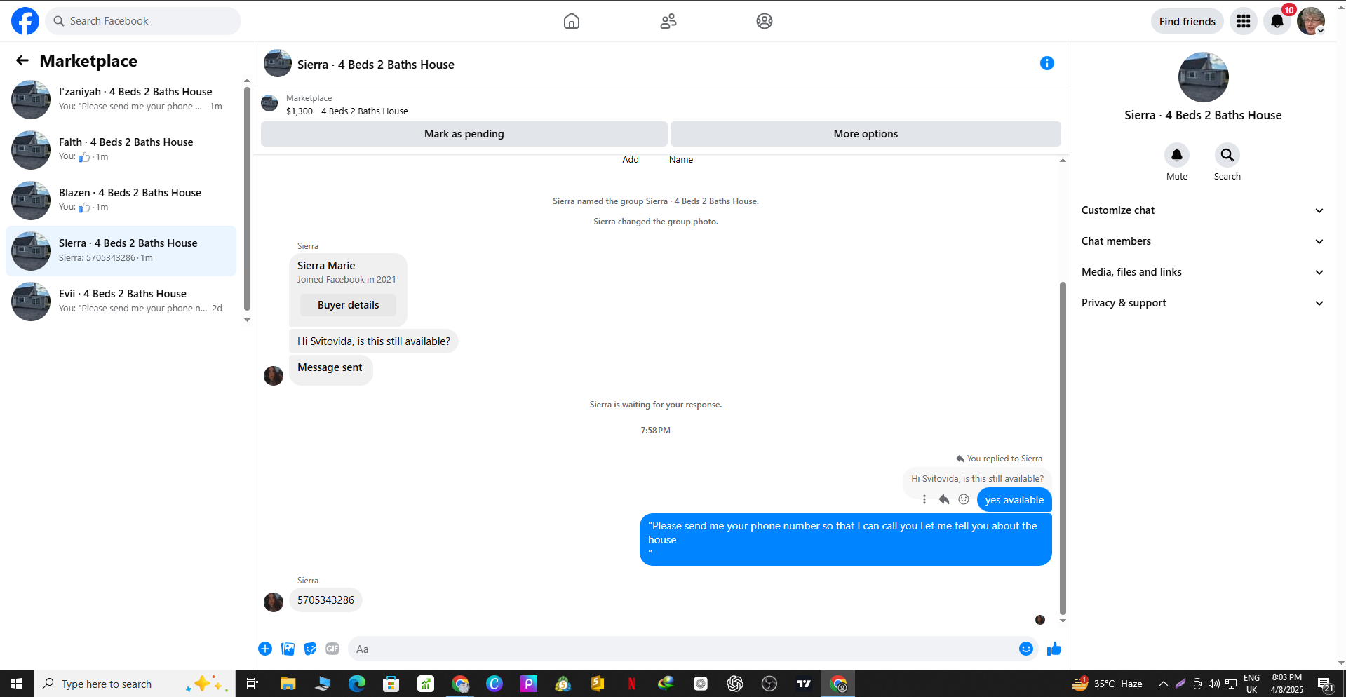Screen dimensions: 1346x697
Task: Open ChatGPT app on taskbar
Action: click(x=735, y=684)
